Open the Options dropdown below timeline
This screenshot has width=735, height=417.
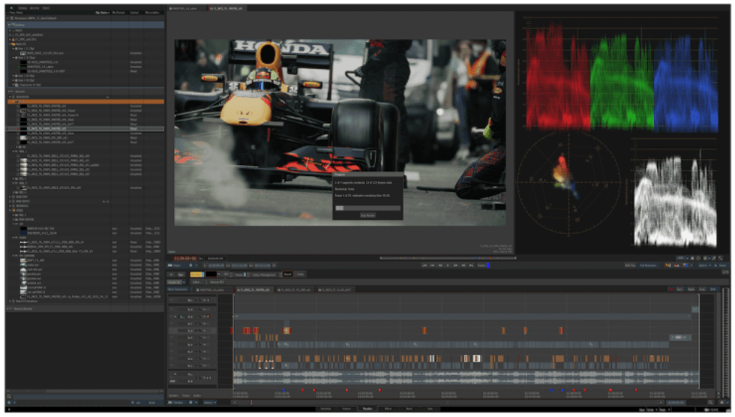click(x=209, y=403)
